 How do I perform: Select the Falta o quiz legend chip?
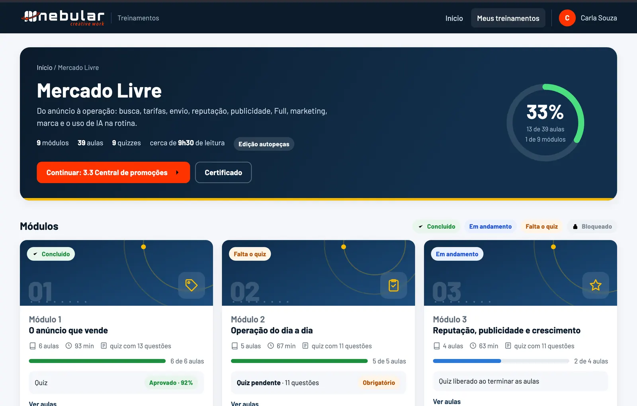[x=541, y=226]
